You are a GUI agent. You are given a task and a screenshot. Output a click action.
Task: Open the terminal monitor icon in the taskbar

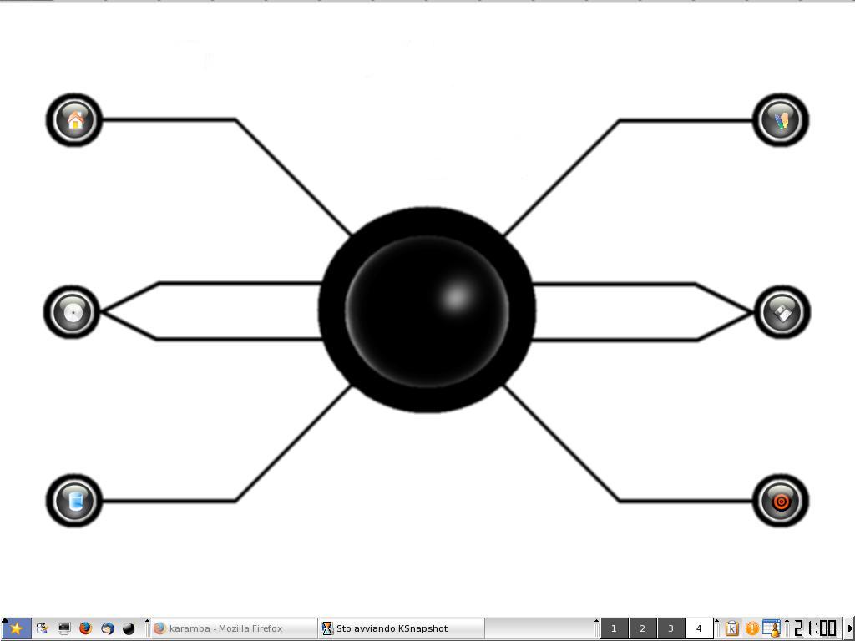click(63, 628)
